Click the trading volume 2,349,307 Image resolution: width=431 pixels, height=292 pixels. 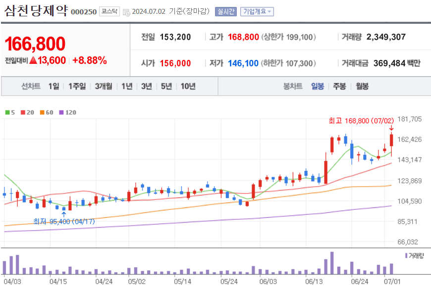pyautogui.click(x=386, y=37)
